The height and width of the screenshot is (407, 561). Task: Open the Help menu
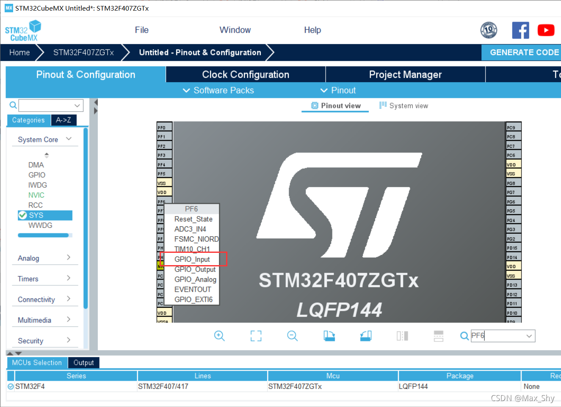[312, 30]
